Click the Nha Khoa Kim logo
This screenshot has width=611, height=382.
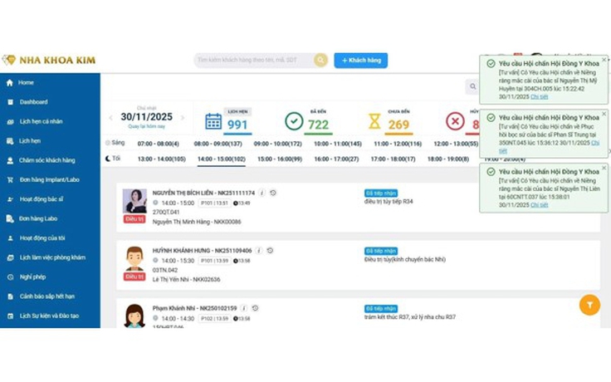[x=49, y=60]
